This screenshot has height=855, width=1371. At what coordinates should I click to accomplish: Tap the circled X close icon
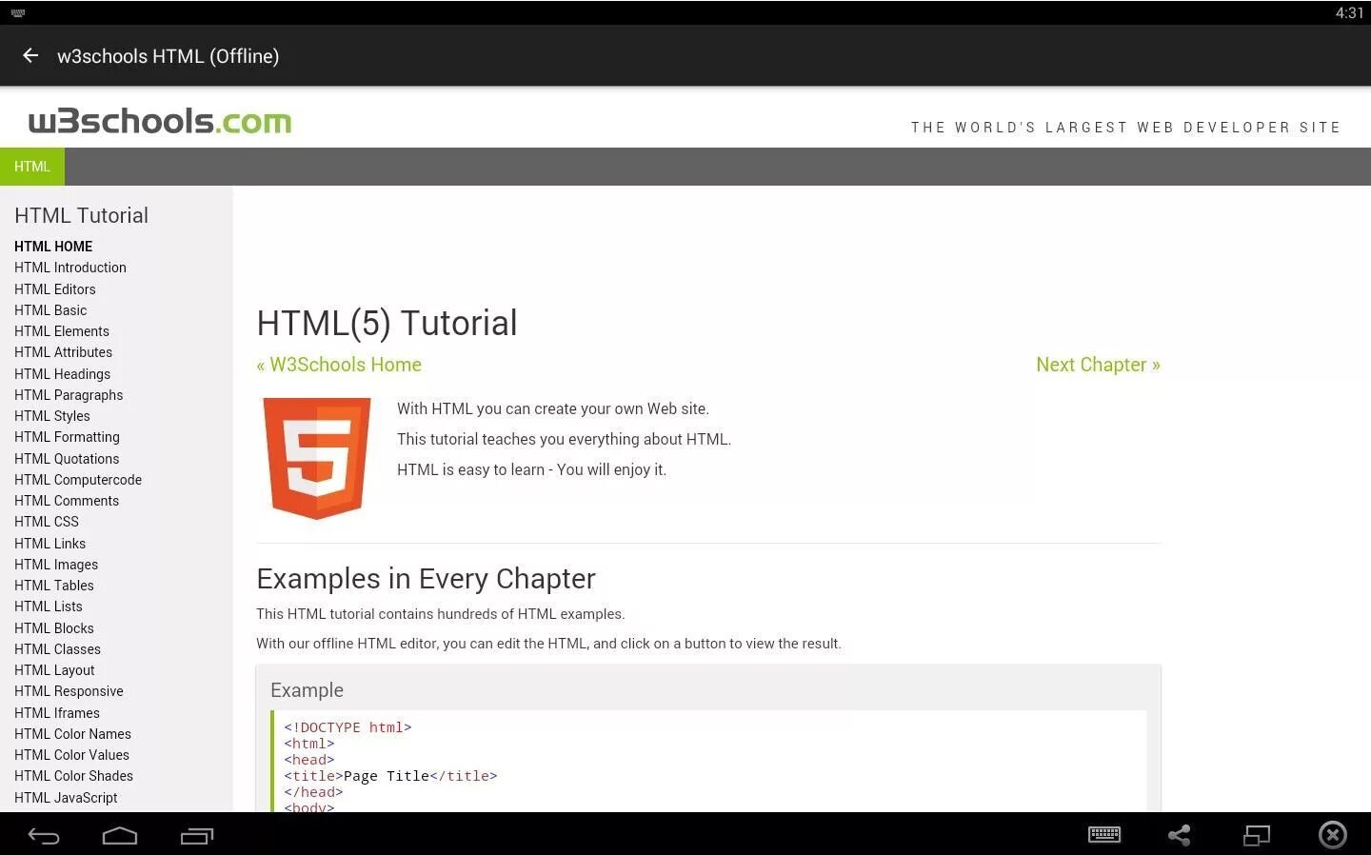click(x=1333, y=835)
